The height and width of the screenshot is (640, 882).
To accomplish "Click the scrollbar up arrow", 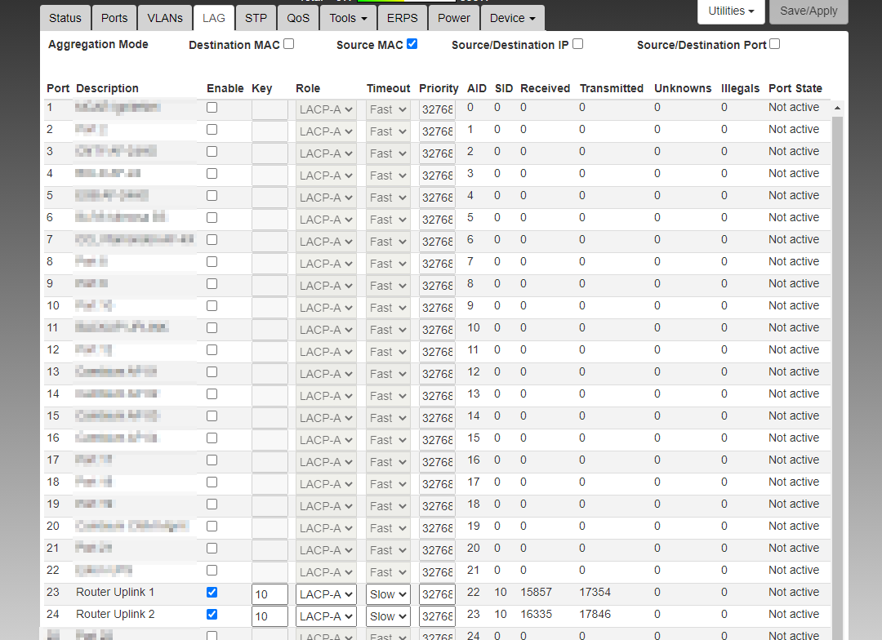I will point(837,108).
